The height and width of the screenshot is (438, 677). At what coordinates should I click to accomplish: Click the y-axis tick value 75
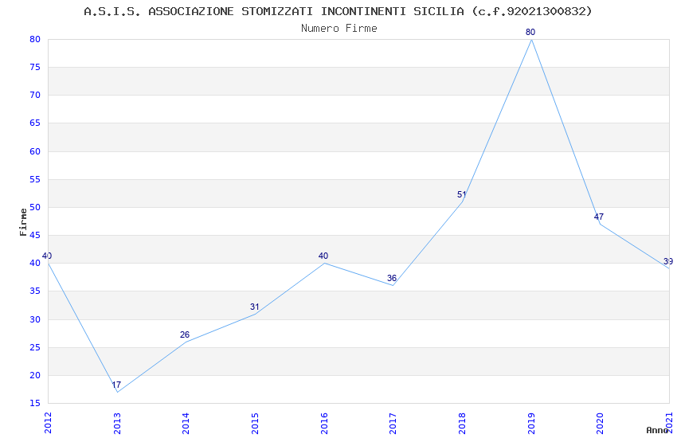pos(35,68)
